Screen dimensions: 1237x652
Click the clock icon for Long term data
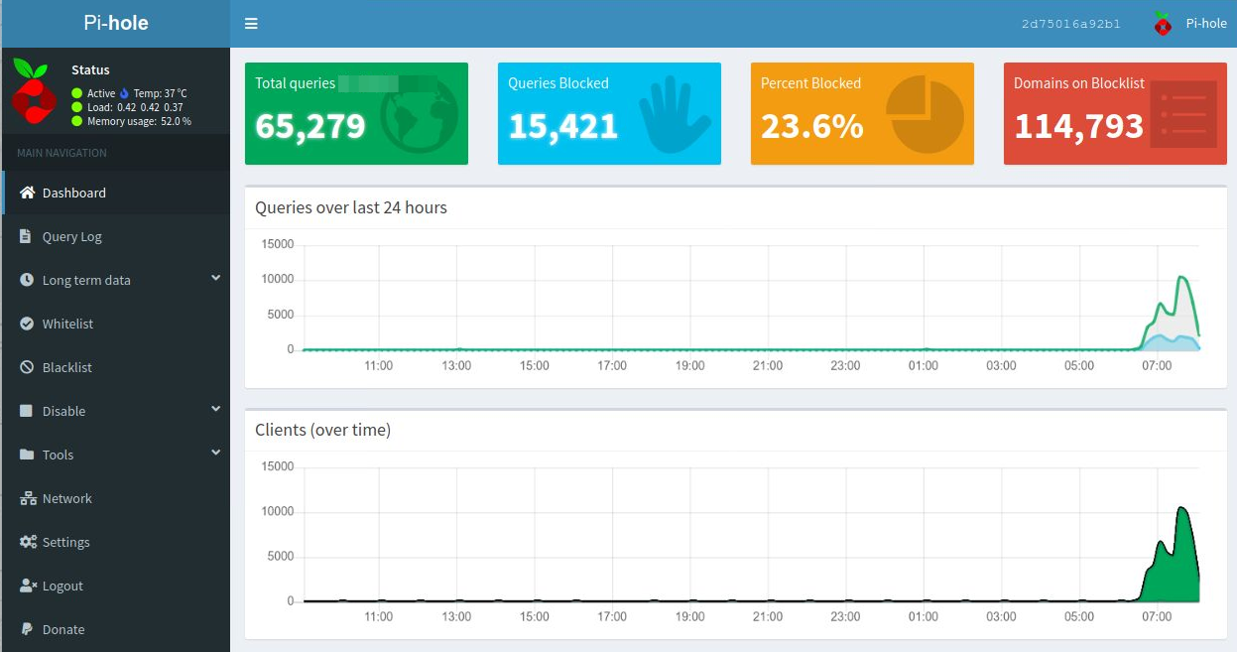pyautogui.click(x=27, y=280)
